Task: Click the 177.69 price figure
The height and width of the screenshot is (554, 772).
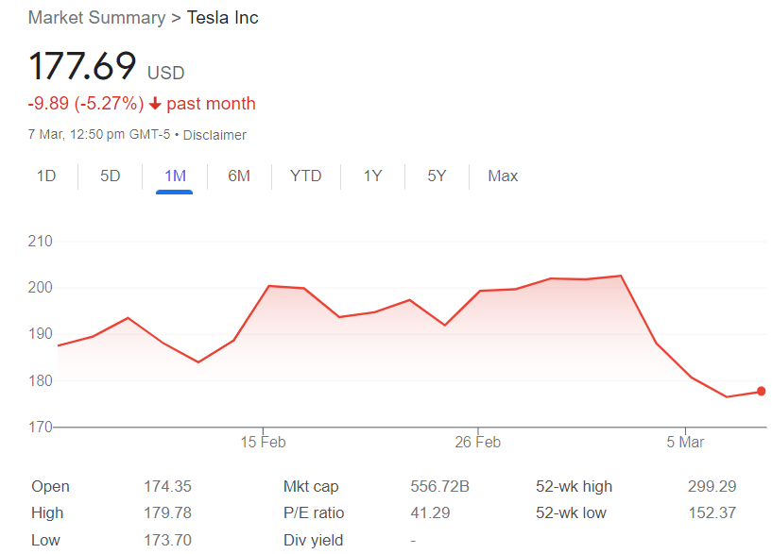Action: coord(83,68)
